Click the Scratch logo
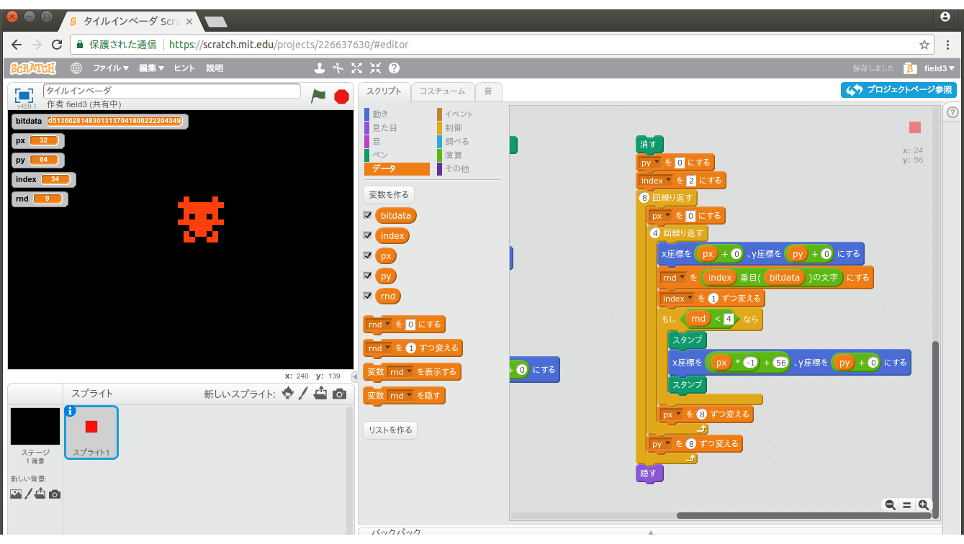This screenshot has width=964, height=544. (32, 68)
